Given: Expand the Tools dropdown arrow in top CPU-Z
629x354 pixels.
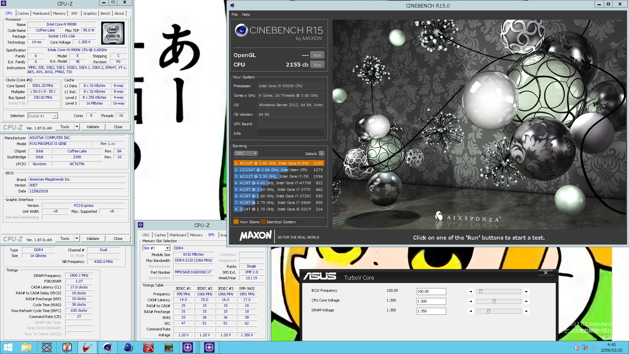Looking at the screenshot, I should pyautogui.click(x=77, y=127).
